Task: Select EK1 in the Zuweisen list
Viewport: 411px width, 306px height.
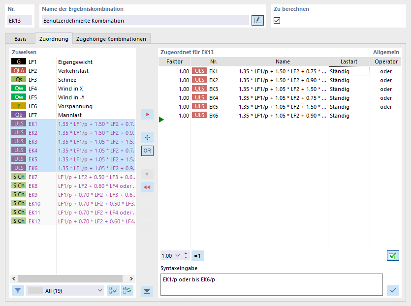Action: click(x=73, y=124)
